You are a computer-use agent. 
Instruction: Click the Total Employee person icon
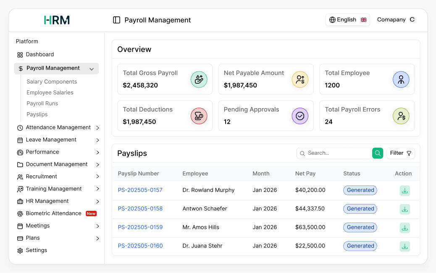tap(401, 79)
